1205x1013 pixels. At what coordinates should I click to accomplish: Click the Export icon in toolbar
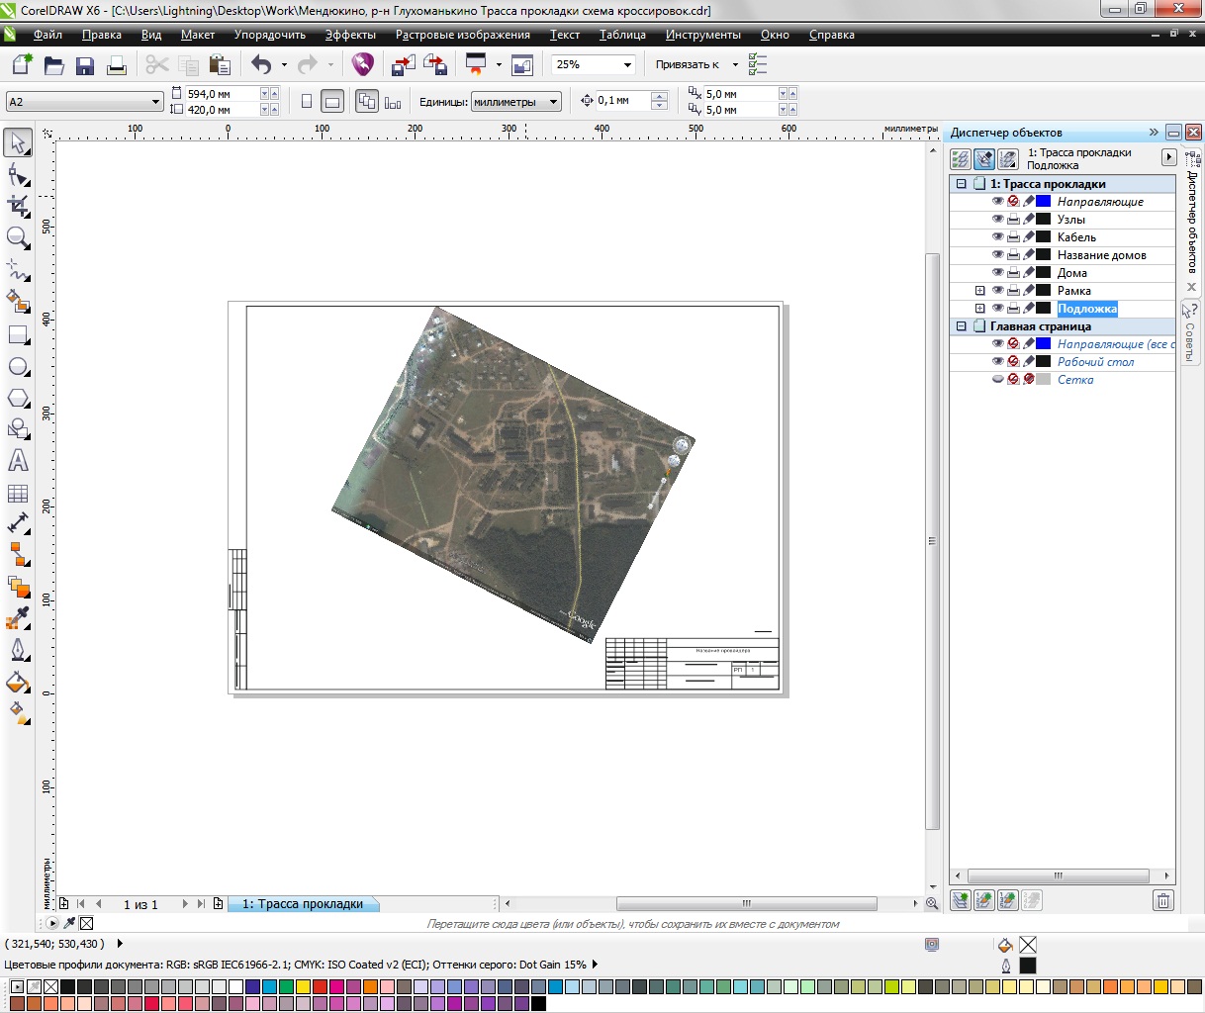[435, 65]
